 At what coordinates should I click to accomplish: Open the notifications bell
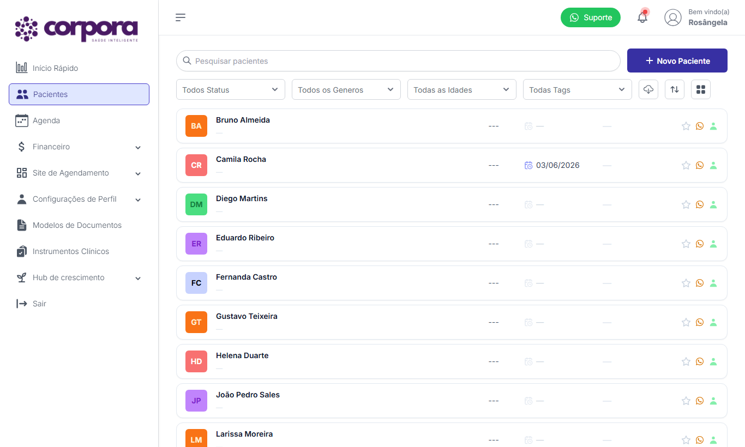click(642, 17)
